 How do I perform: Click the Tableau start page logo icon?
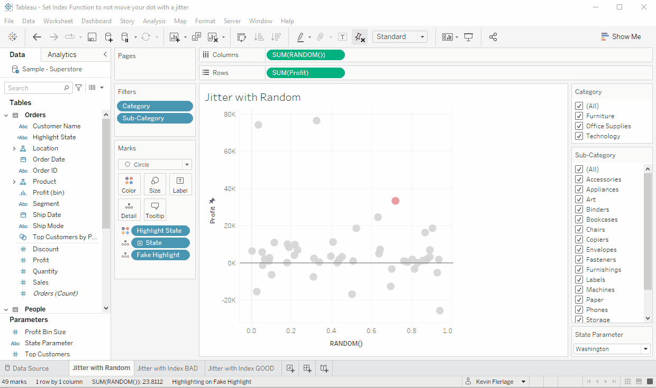pyautogui.click(x=13, y=37)
